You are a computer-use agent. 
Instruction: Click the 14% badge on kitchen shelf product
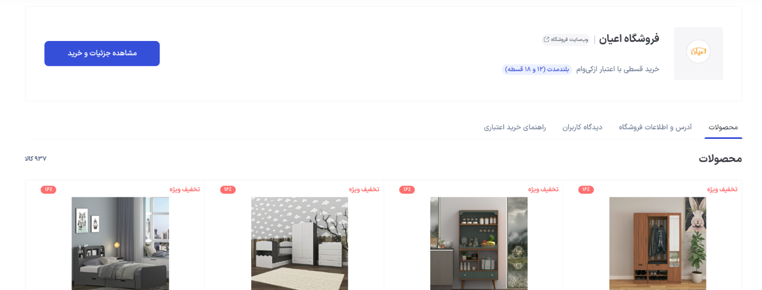(407, 189)
